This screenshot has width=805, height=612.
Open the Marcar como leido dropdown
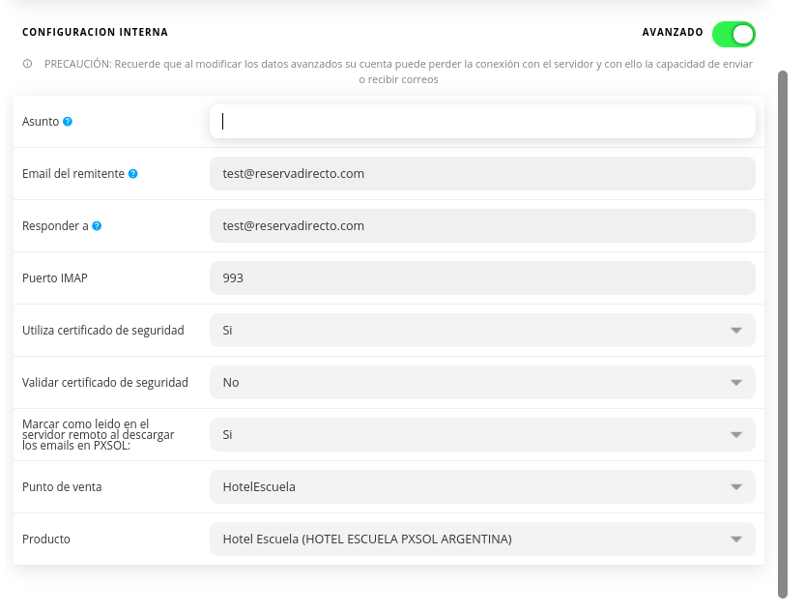coord(481,435)
